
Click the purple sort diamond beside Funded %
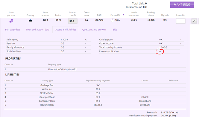123,15
